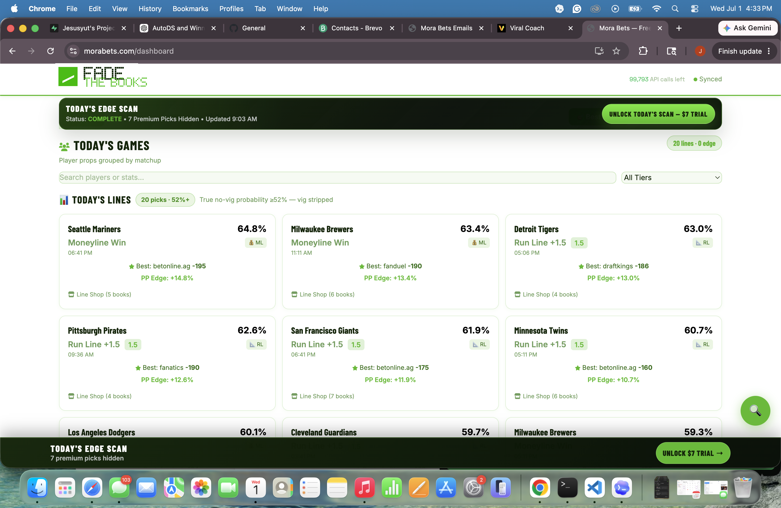Open the new tab plus button
781x508 pixels.
coord(679,28)
